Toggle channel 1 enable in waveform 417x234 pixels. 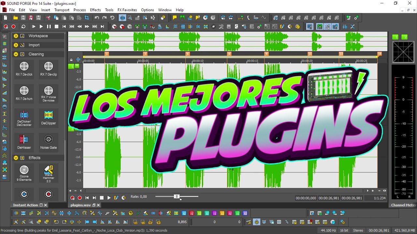point(71,66)
